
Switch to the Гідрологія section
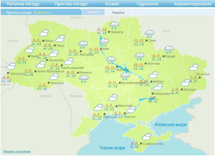pyautogui.click(x=147, y=4)
